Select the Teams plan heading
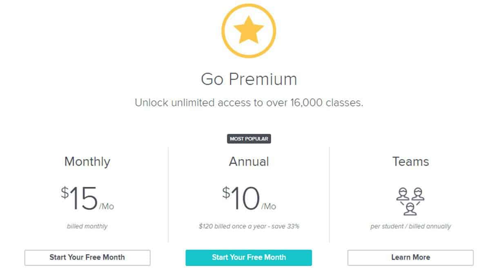The image size is (490, 277). click(410, 162)
